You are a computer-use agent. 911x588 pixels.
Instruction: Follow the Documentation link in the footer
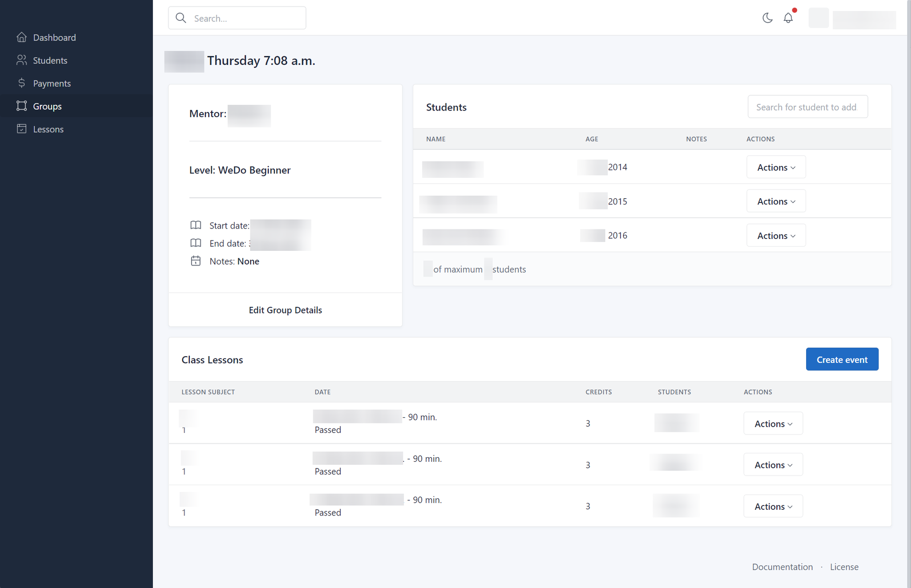[x=782, y=567]
